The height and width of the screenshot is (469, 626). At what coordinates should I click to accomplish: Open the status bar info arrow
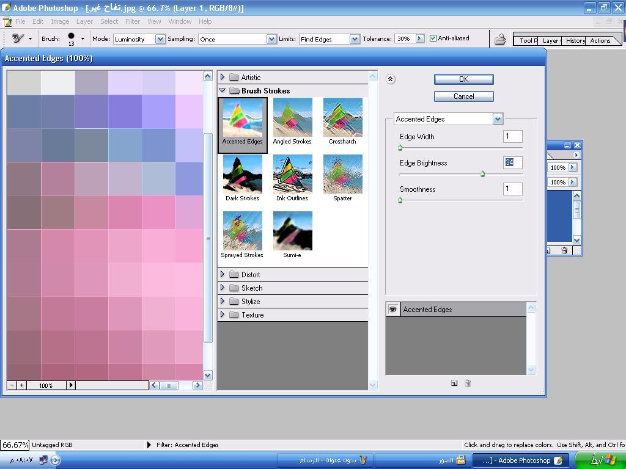point(149,445)
